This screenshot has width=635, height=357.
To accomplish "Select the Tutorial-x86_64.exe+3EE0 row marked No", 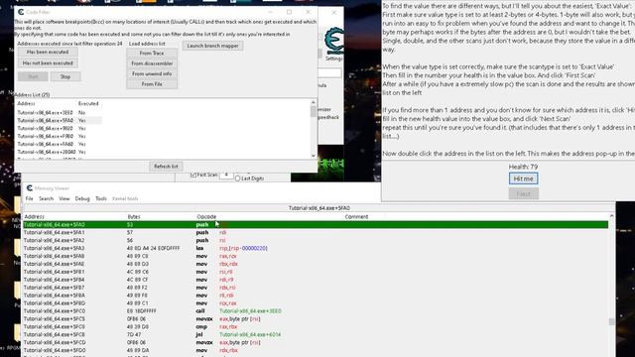I will (60, 112).
